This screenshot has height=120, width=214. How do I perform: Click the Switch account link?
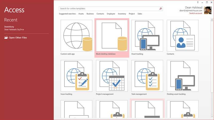[x=196, y=13]
